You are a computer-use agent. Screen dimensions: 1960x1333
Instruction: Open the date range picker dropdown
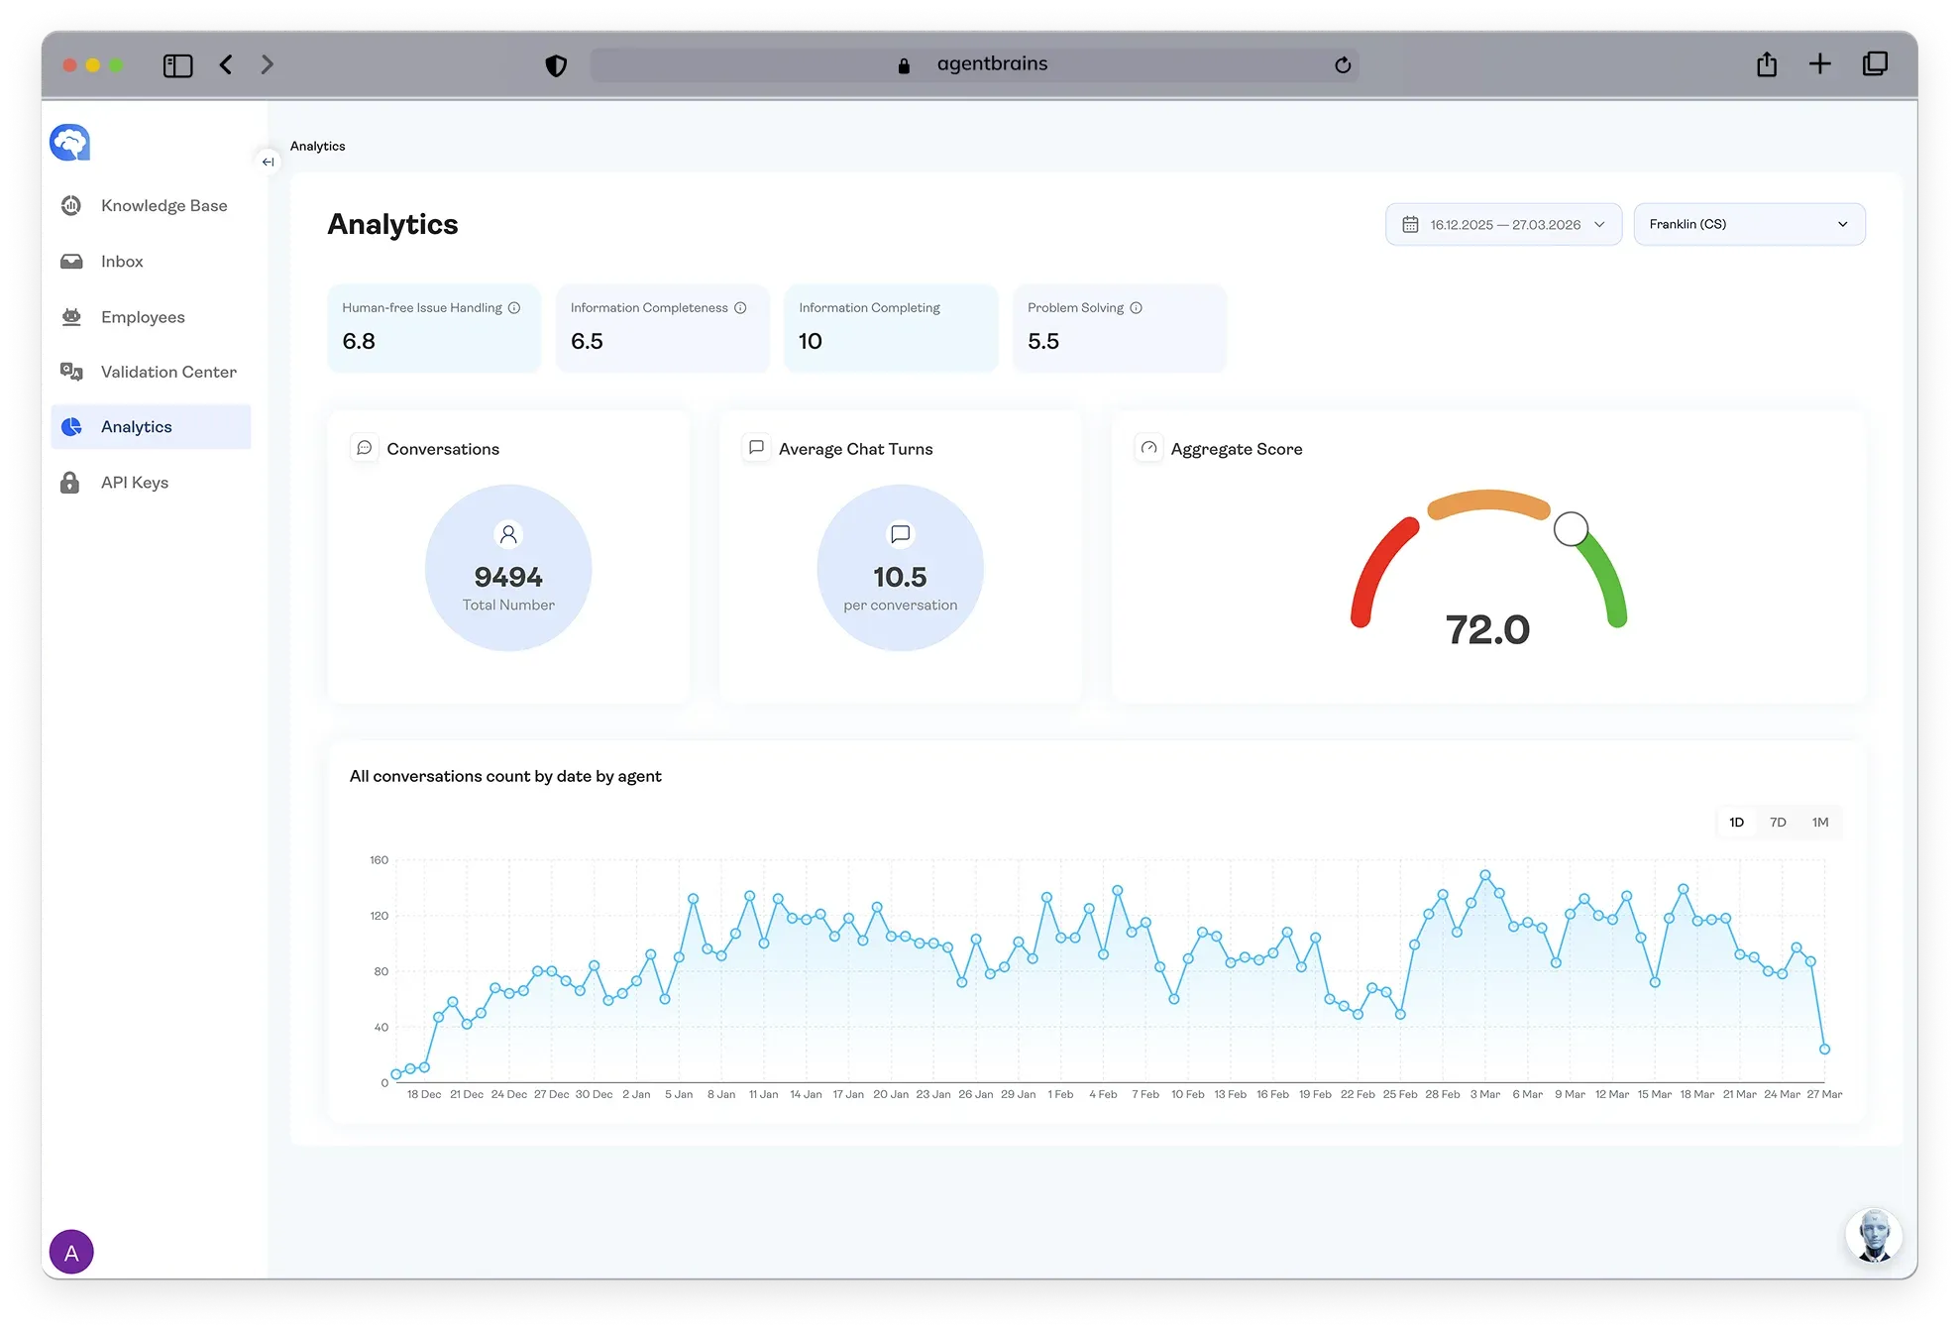pos(1502,225)
